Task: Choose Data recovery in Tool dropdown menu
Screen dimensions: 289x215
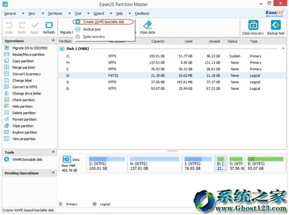Action: [94, 36]
